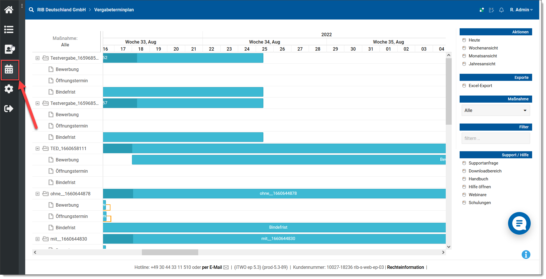Open Handbuch link
The width and height of the screenshot is (546, 279).
(x=478, y=179)
